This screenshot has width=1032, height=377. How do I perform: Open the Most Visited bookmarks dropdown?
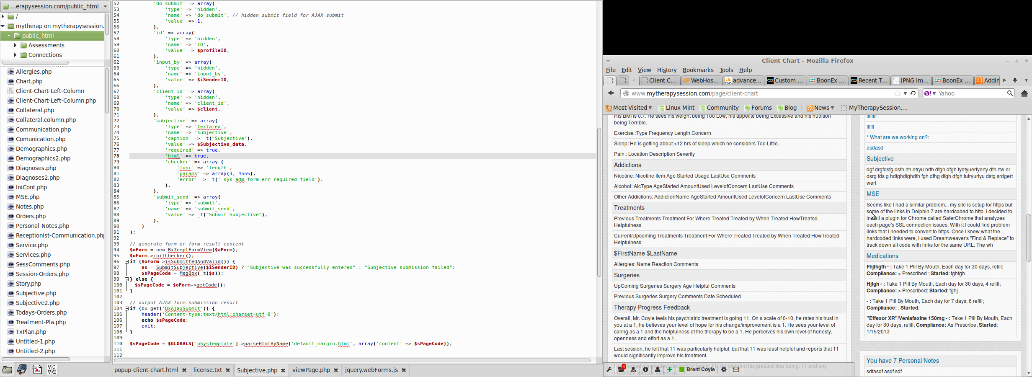(629, 108)
